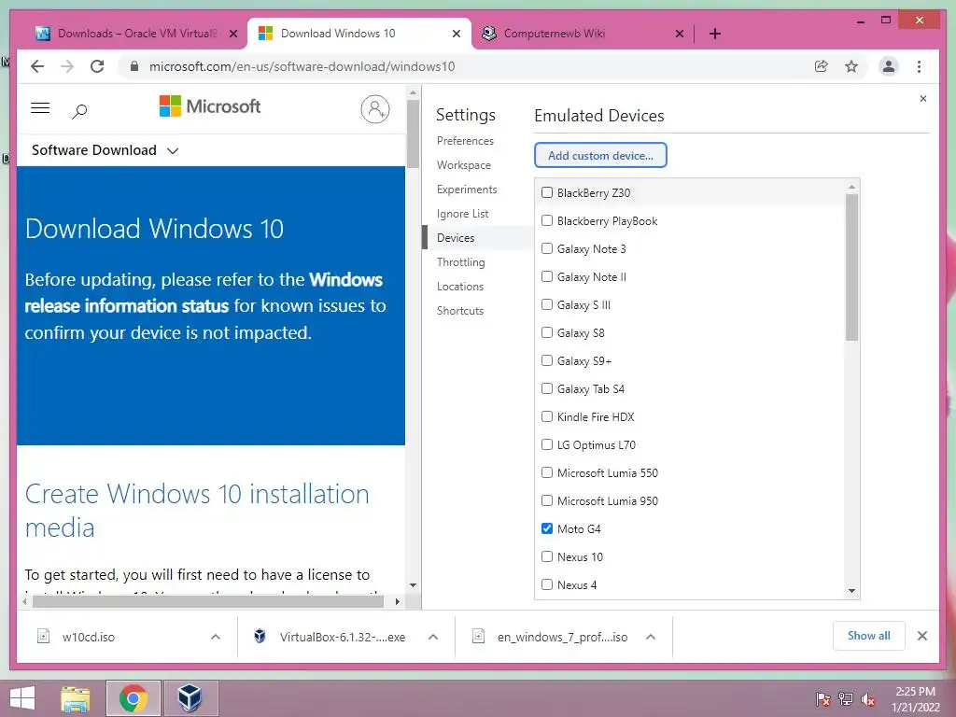Close the downloads bar
The image size is (956, 717).
point(921,636)
